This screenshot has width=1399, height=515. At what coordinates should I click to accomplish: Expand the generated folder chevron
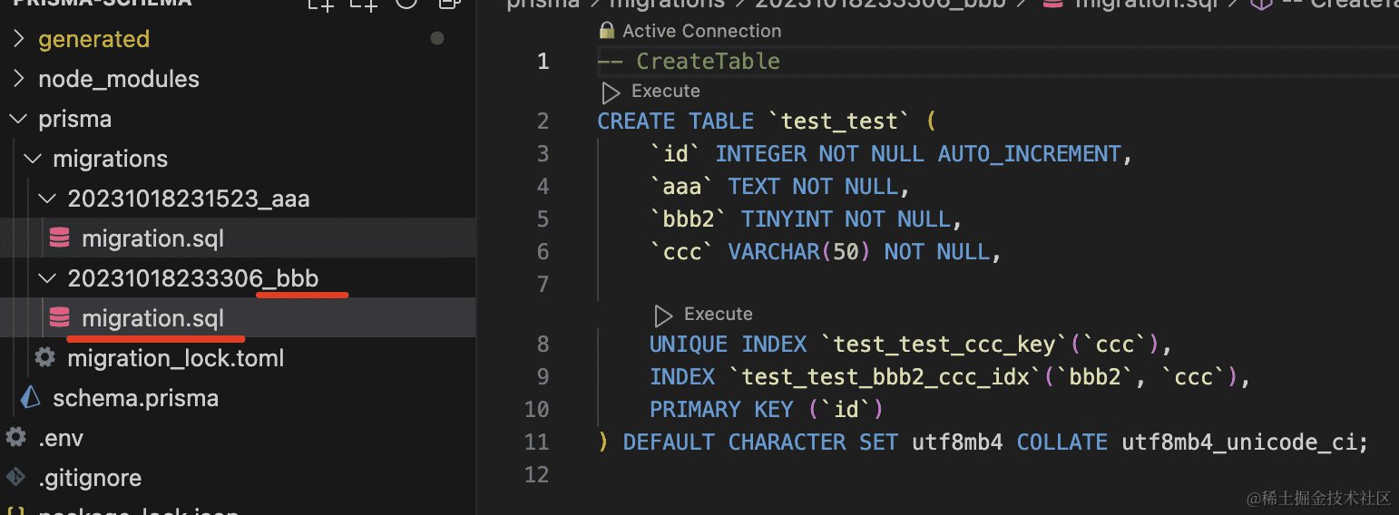click(x=18, y=39)
